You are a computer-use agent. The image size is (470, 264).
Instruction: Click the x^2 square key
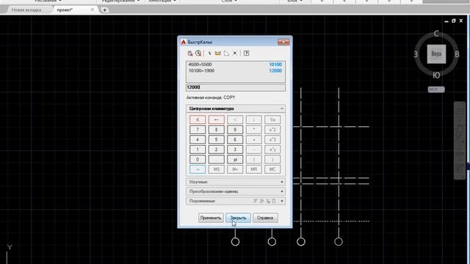pos(272,130)
